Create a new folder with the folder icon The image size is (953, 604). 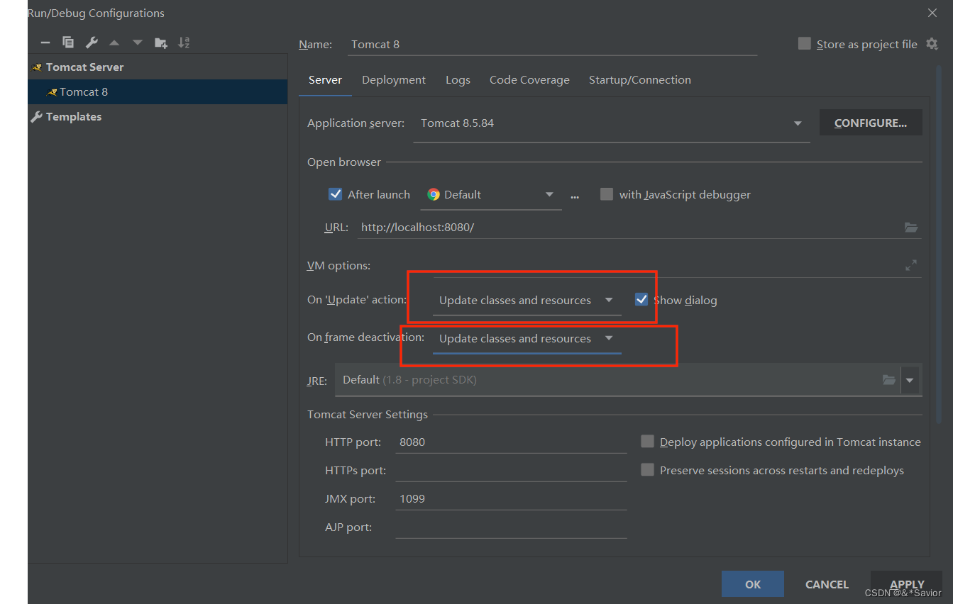click(x=161, y=43)
